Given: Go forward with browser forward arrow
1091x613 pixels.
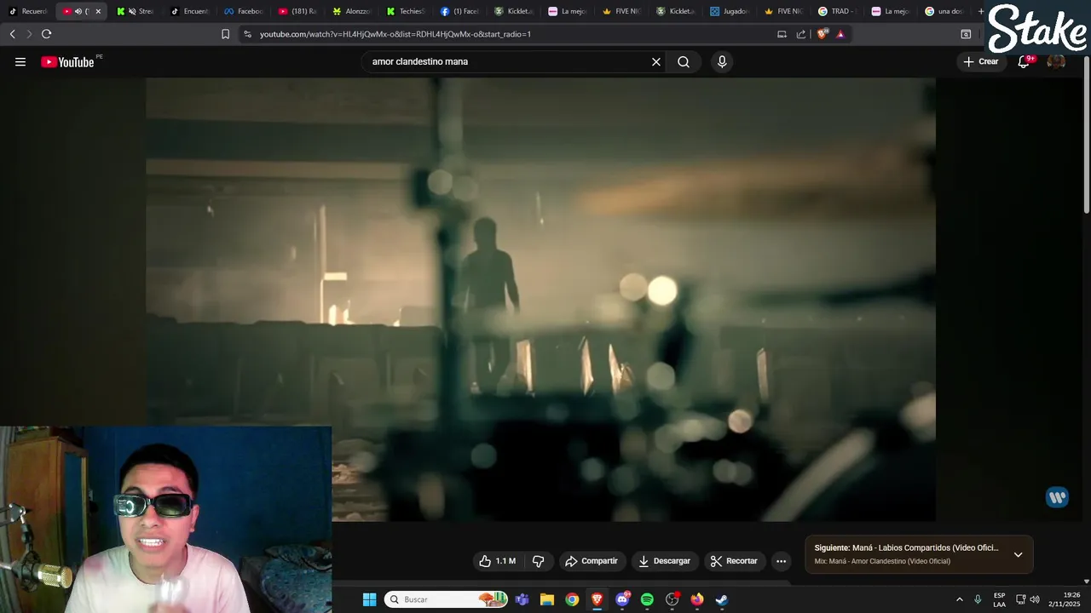Looking at the screenshot, I should pos(29,34).
